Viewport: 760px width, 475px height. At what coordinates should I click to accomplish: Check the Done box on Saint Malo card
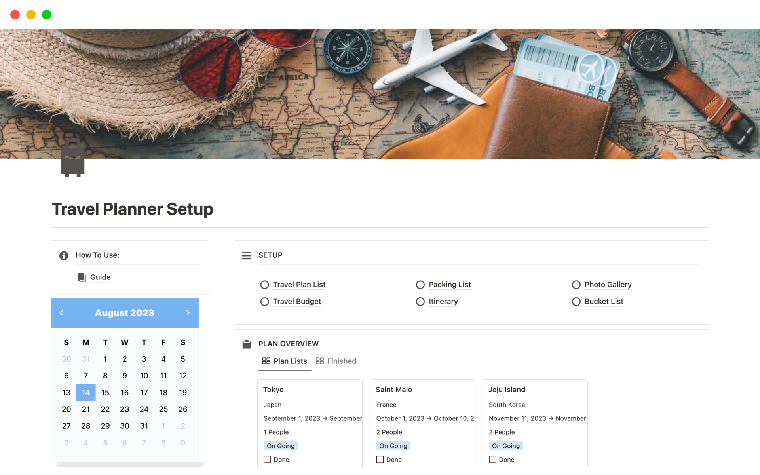click(380, 460)
